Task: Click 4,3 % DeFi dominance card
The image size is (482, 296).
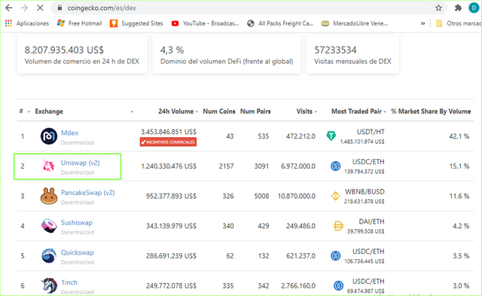Action: [227, 54]
